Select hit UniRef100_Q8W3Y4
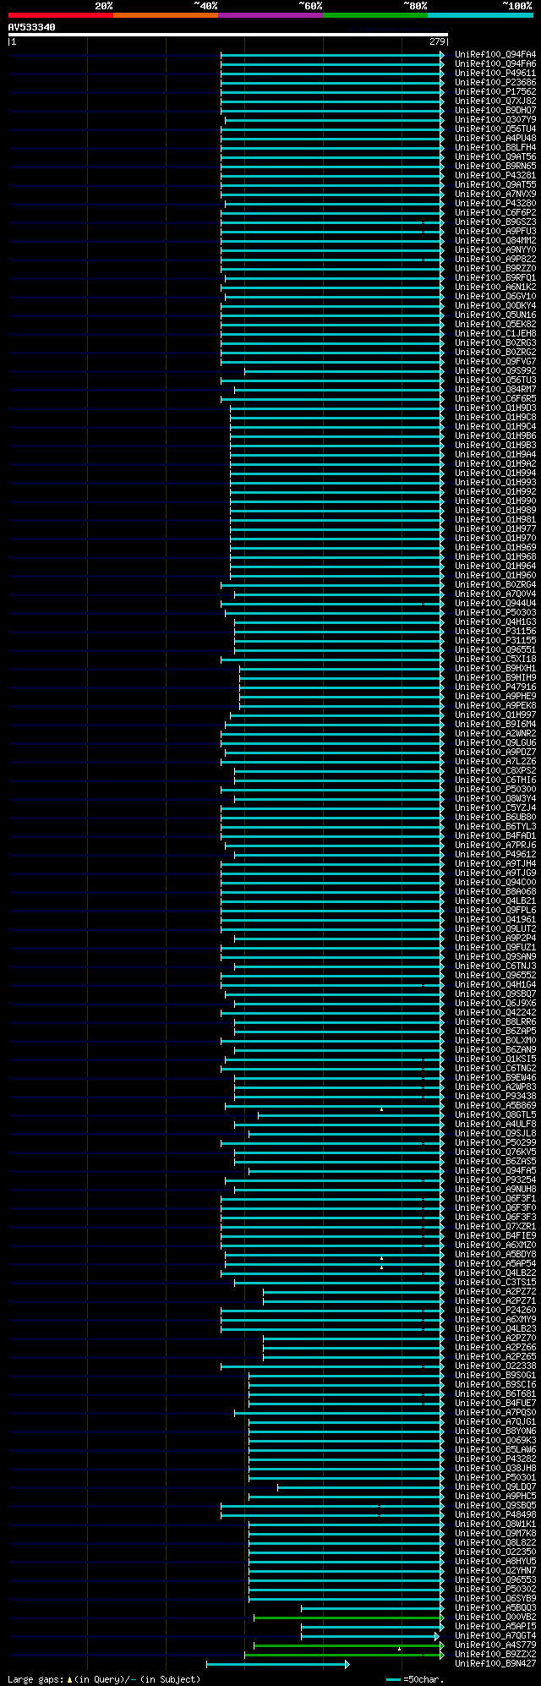The height and width of the screenshot is (1686, 541). [495, 798]
